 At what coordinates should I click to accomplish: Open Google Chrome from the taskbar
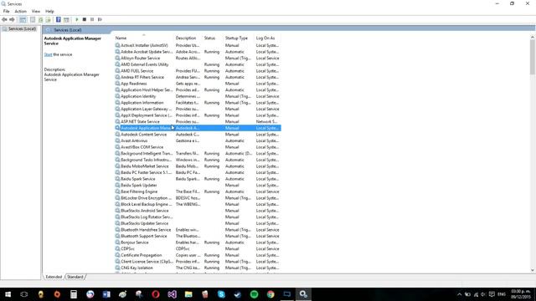pyautogui.click(x=271, y=294)
